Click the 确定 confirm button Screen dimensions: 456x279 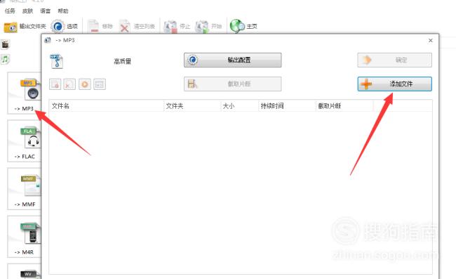(395, 60)
